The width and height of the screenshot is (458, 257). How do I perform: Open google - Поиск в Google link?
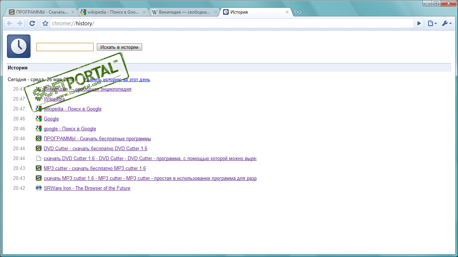coord(70,128)
